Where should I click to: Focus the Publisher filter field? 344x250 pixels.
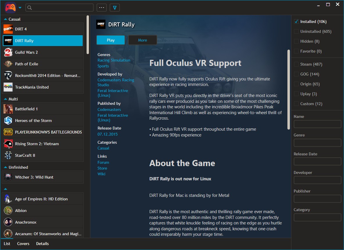pyautogui.click(x=317, y=199)
